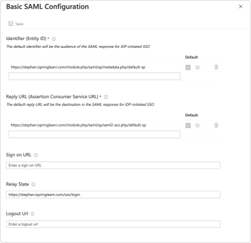
Task: Click Relay State field with sso/login URL
Action: tap(113, 195)
